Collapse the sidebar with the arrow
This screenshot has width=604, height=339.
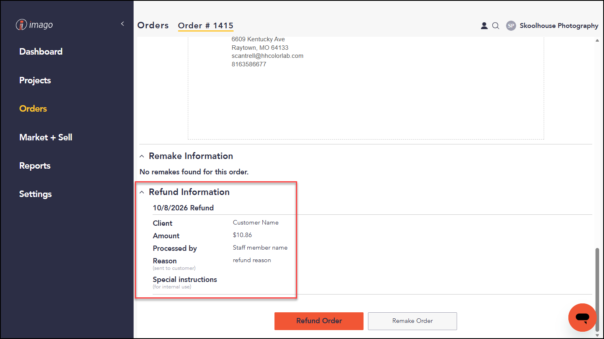(x=122, y=24)
